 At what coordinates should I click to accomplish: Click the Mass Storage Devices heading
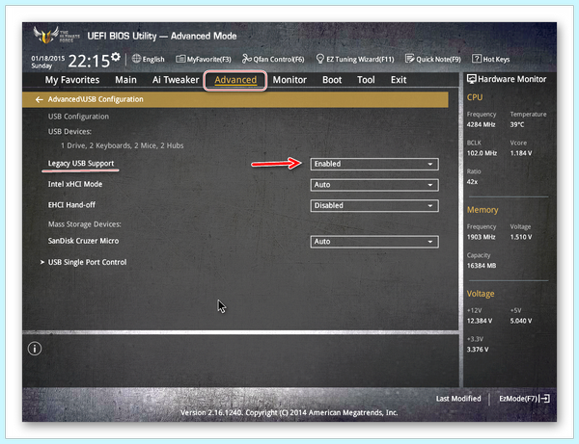85,224
